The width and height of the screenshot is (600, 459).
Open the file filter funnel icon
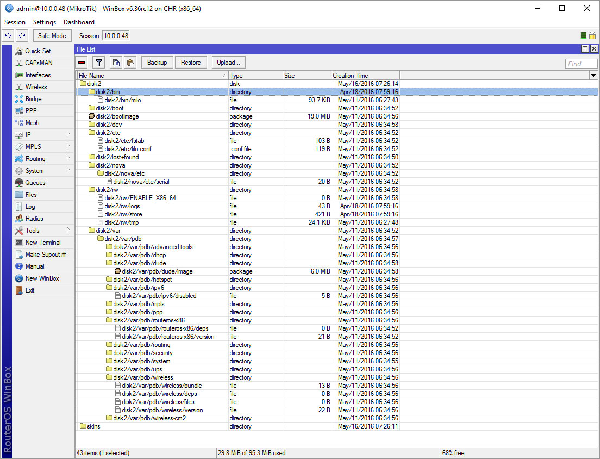point(98,62)
